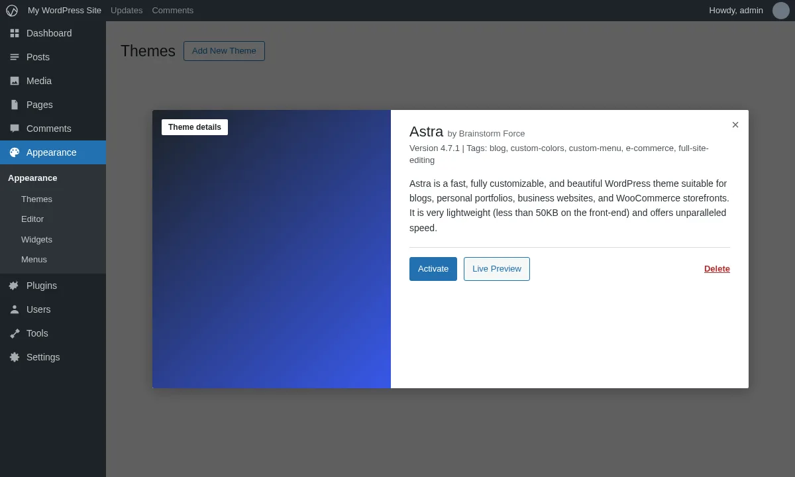Activate the Astra theme
The width and height of the screenshot is (795, 477).
click(433, 269)
